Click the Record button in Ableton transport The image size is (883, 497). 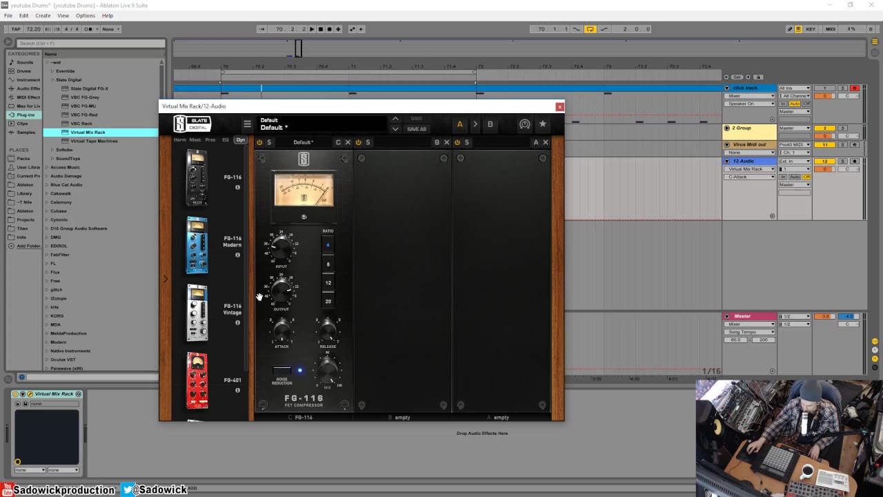pyautogui.click(x=329, y=29)
